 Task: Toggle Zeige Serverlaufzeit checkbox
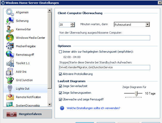pos(60,86)
